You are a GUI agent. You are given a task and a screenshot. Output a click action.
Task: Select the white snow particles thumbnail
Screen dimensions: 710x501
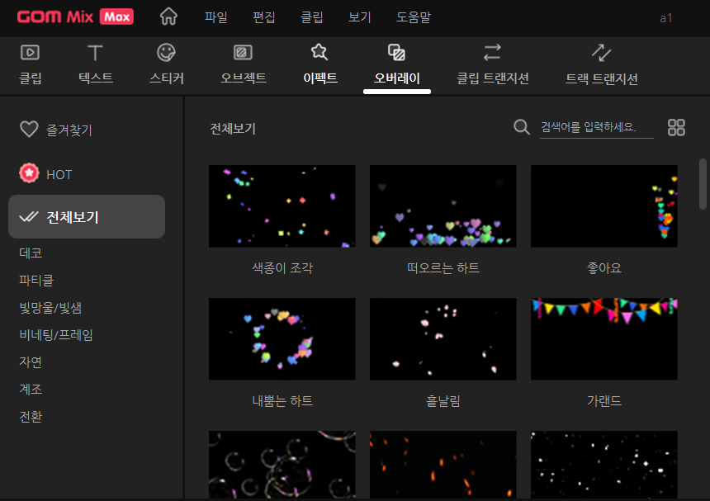click(x=604, y=465)
